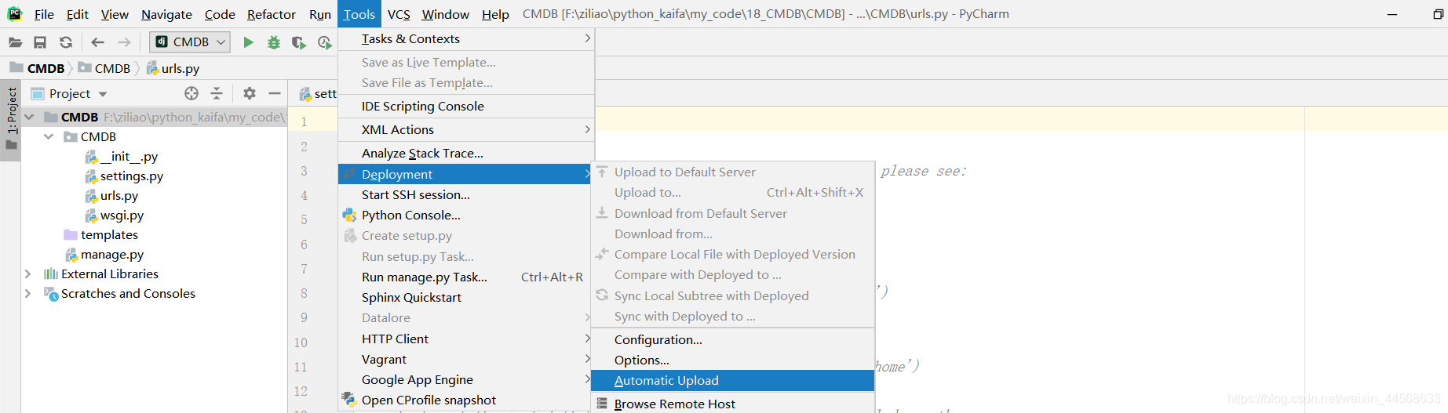
Task: Open the Refactor menu
Action: coord(271,14)
